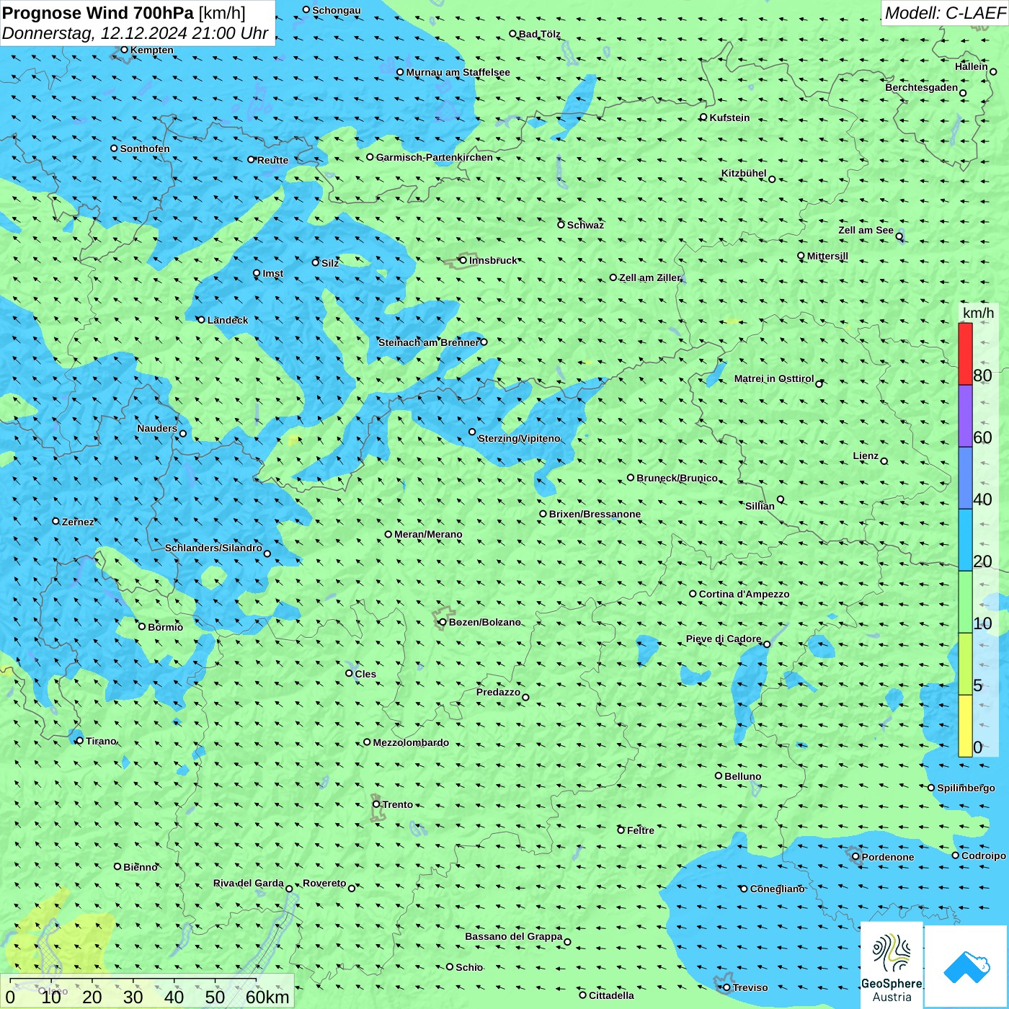This screenshot has height=1009, width=1009.
Task: Click the 'Zernez' label
Action: [x=78, y=523]
